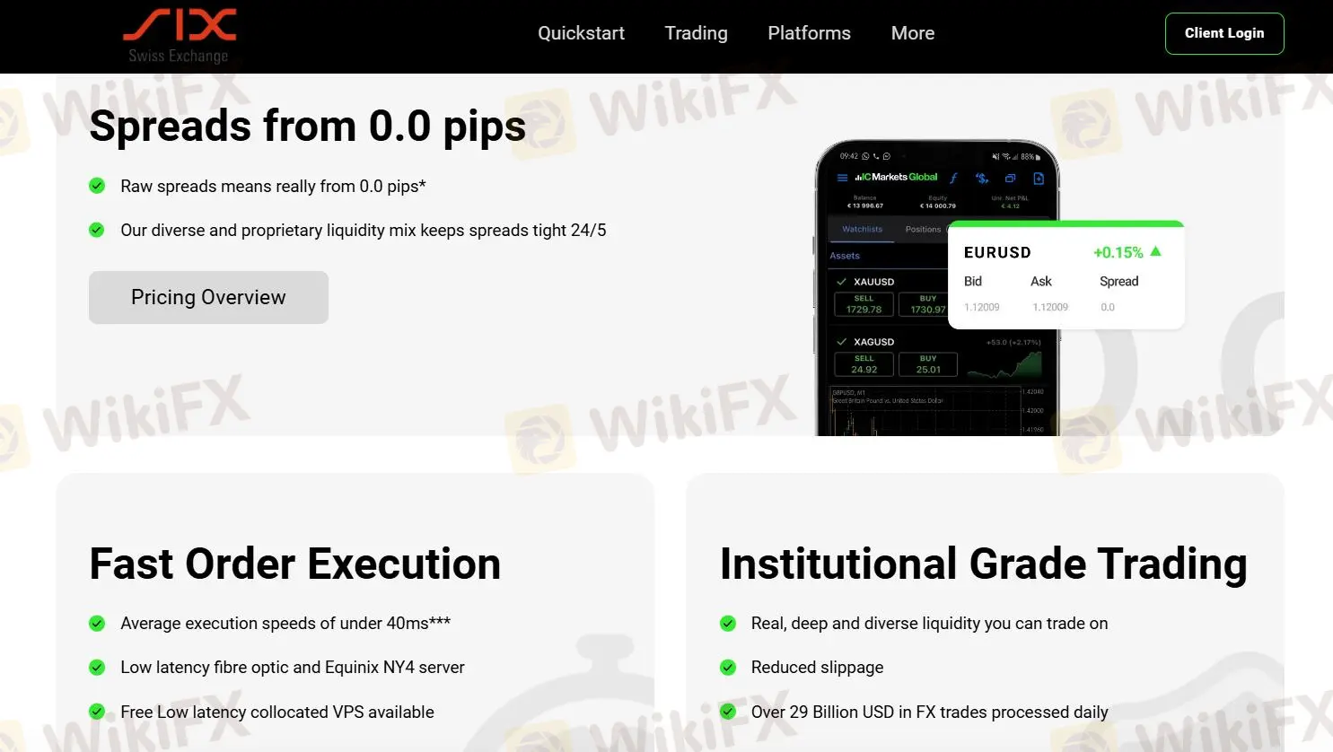
Task: Expand the More navigation menu
Action: click(x=912, y=33)
